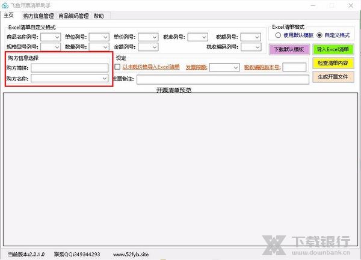361x260 pixels.
Task: Click the 开票清单预览 list area
Action: [x=180, y=169]
